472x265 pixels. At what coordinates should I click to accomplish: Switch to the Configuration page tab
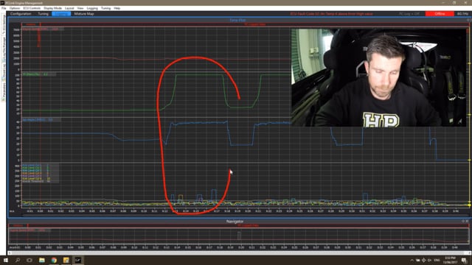coord(21,14)
